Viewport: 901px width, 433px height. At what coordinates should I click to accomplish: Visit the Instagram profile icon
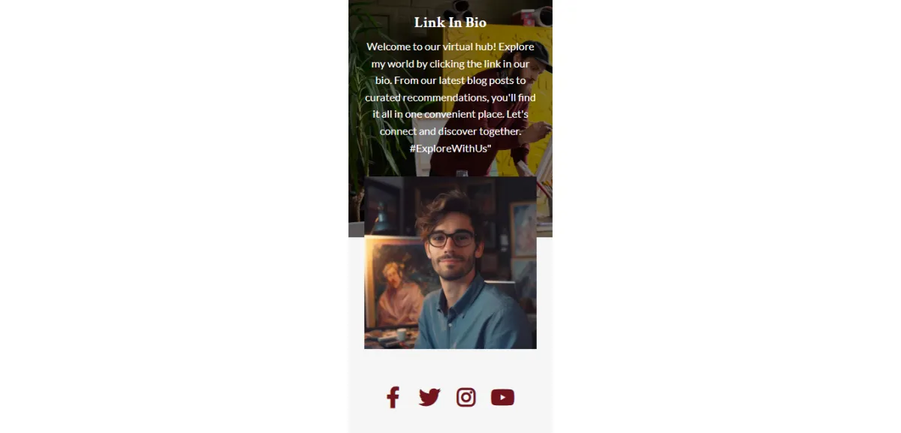point(466,397)
